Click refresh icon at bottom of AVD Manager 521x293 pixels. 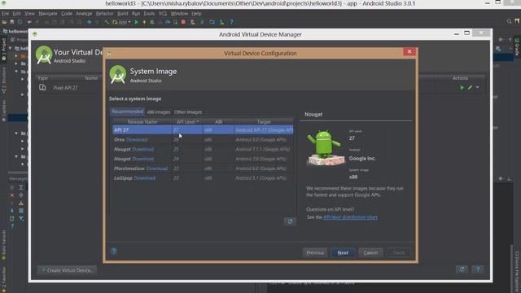click(462, 269)
